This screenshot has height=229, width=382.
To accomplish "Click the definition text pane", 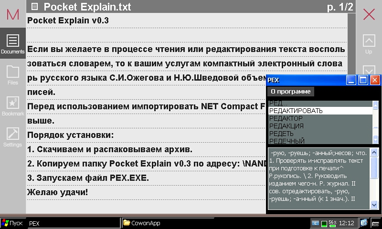I will point(319,178).
